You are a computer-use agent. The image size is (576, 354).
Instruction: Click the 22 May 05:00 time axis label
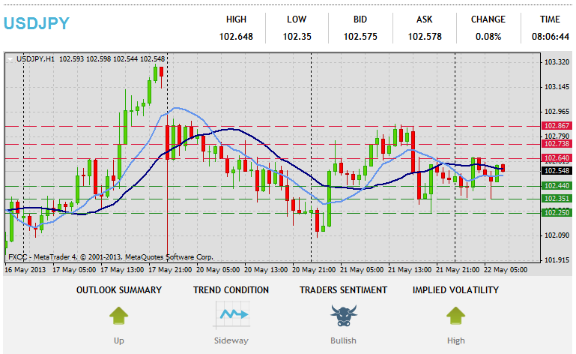506,270
